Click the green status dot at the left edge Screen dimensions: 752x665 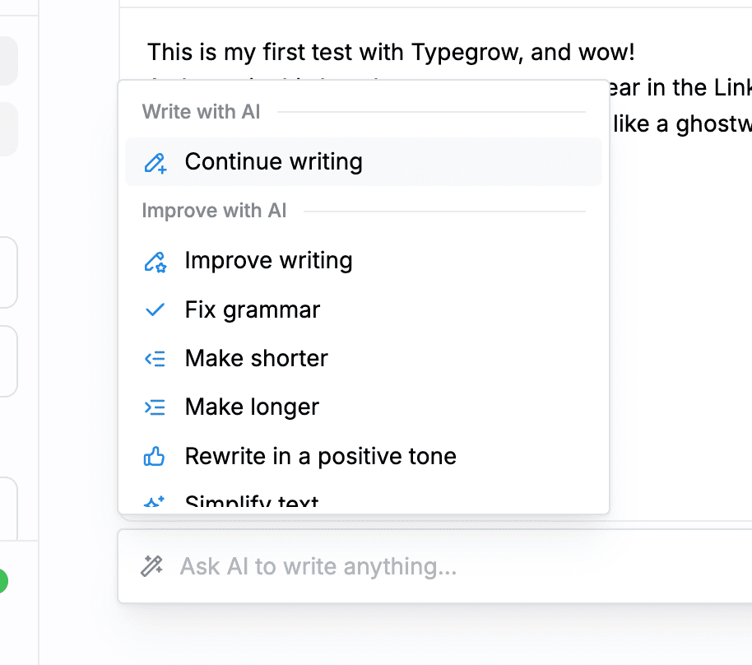[x=2, y=582]
